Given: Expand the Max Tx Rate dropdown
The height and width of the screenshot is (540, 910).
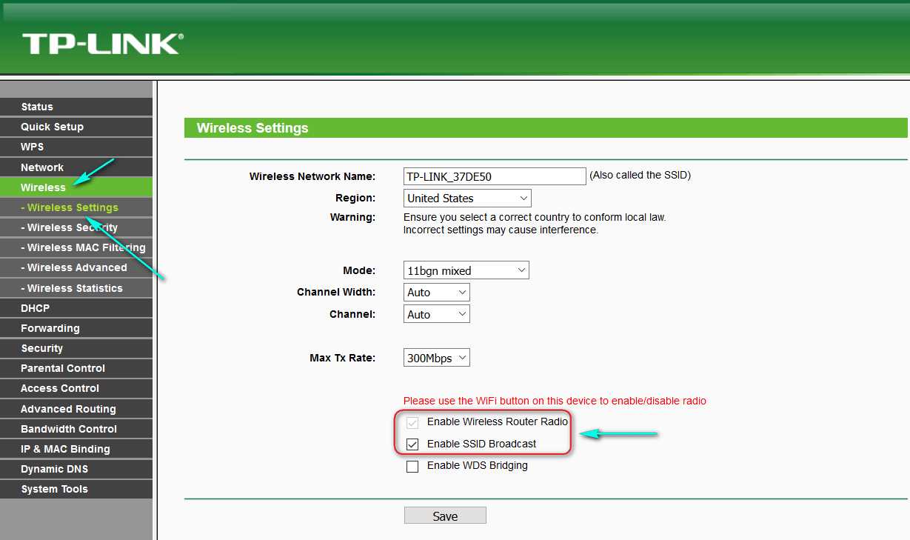Looking at the screenshot, I should pos(437,358).
